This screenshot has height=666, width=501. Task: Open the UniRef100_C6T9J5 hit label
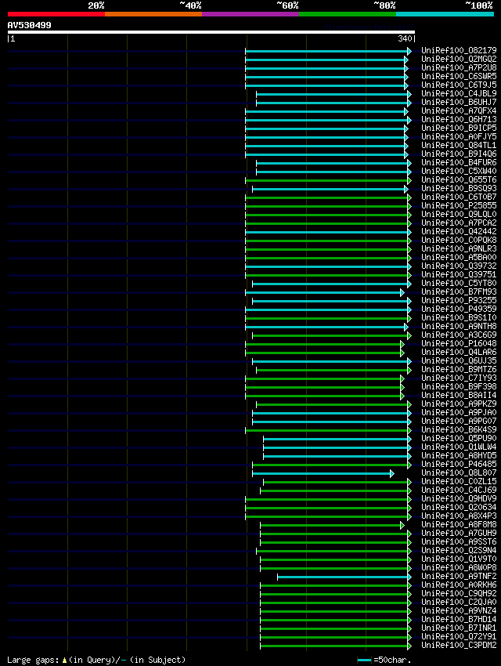(x=459, y=85)
